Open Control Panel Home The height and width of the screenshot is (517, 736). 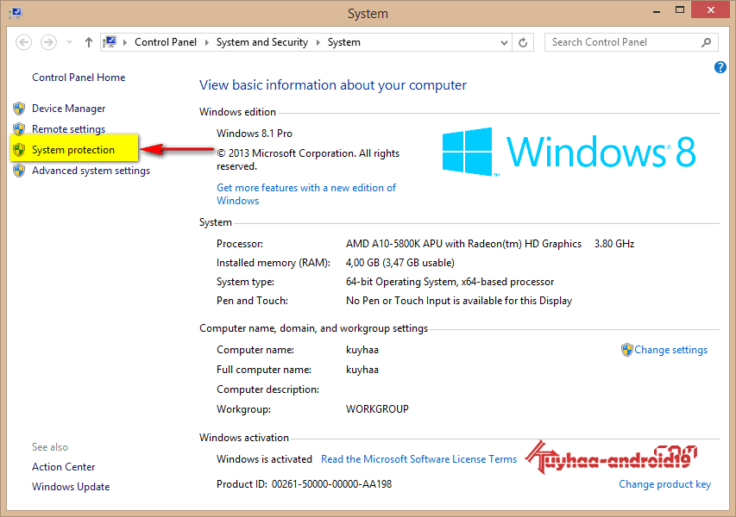click(79, 78)
